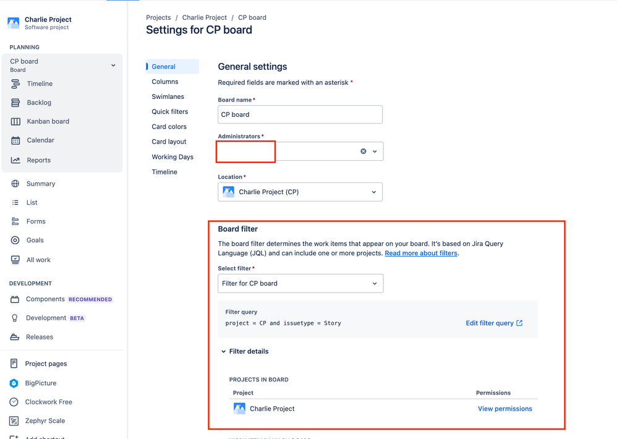The height and width of the screenshot is (439, 617).
Task: Click the CP board breadcrumb link
Action: [252, 18]
